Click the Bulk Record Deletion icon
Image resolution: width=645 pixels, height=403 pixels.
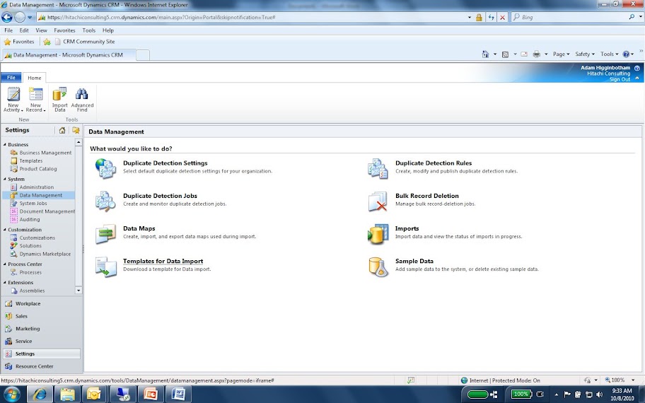[x=378, y=201]
